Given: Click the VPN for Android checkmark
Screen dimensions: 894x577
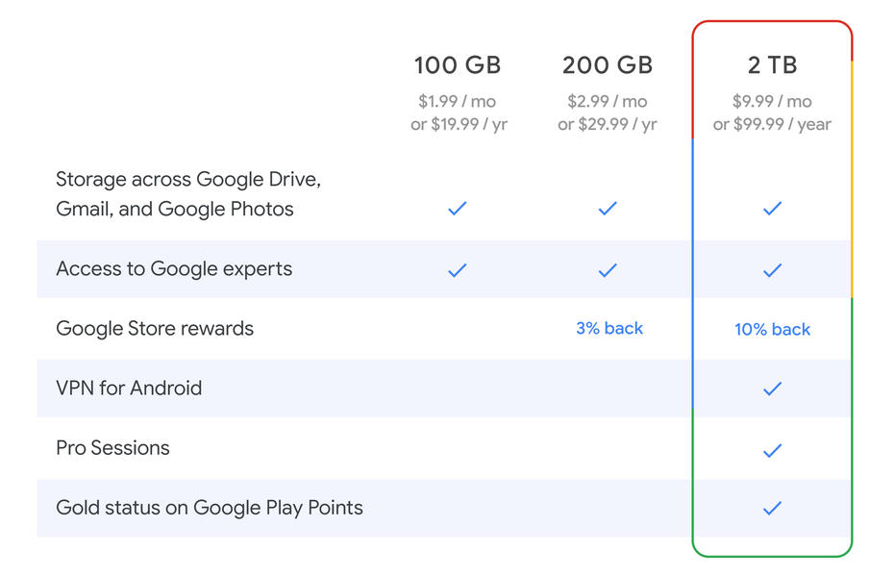Looking at the screenshot, I should (772, 389).
